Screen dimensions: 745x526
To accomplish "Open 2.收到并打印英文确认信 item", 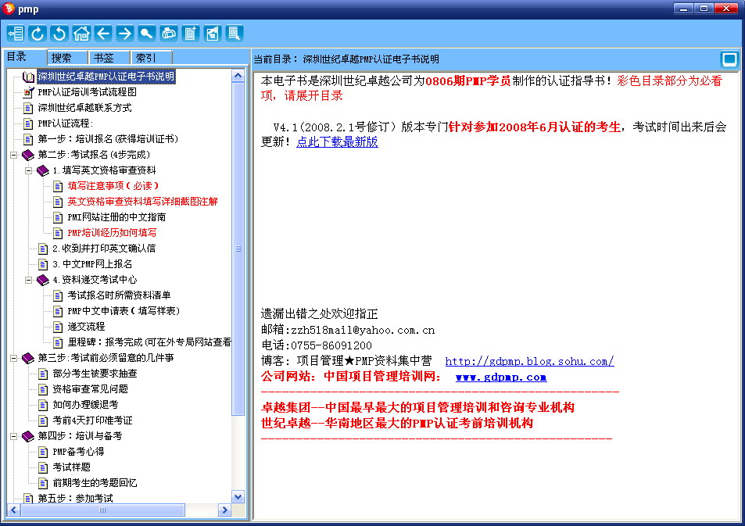I will pos(103,249).
